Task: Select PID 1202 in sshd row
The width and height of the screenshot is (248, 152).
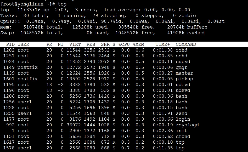Action: [9, 50]
